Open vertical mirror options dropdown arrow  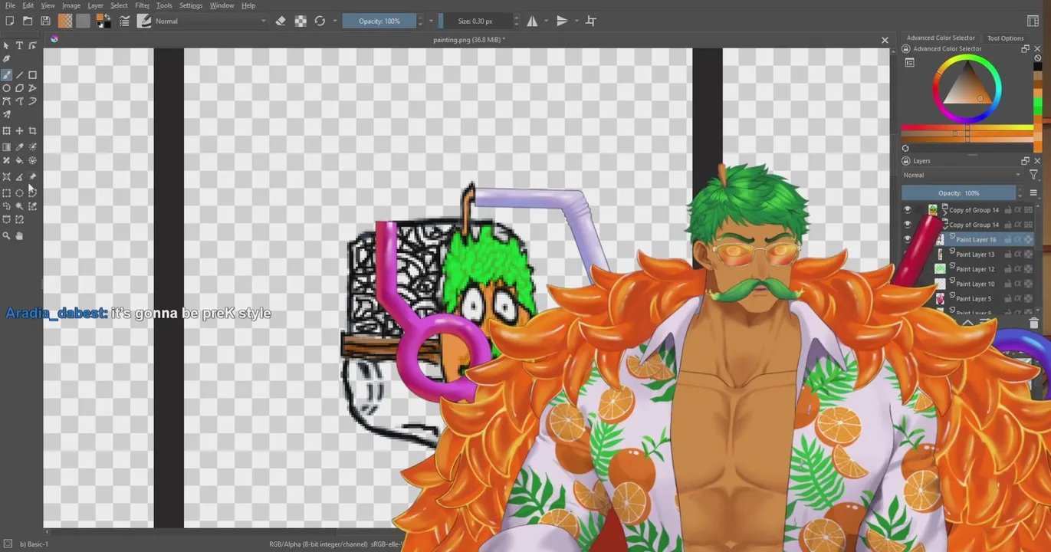[x=576, y=21]
